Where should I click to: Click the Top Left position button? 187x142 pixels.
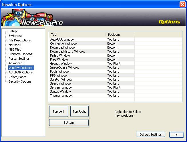(x=59, y=111)
